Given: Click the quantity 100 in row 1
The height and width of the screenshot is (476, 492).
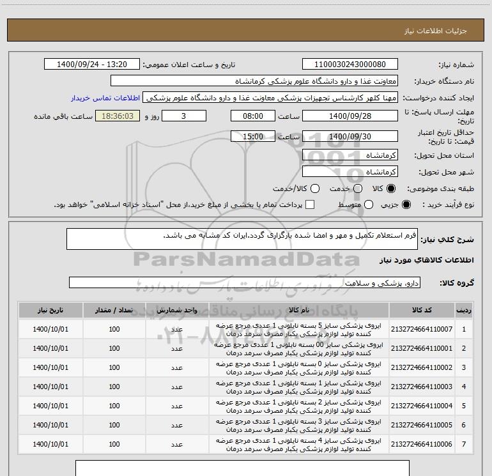Looking at the screenshot, I should (x=114, y=329).
